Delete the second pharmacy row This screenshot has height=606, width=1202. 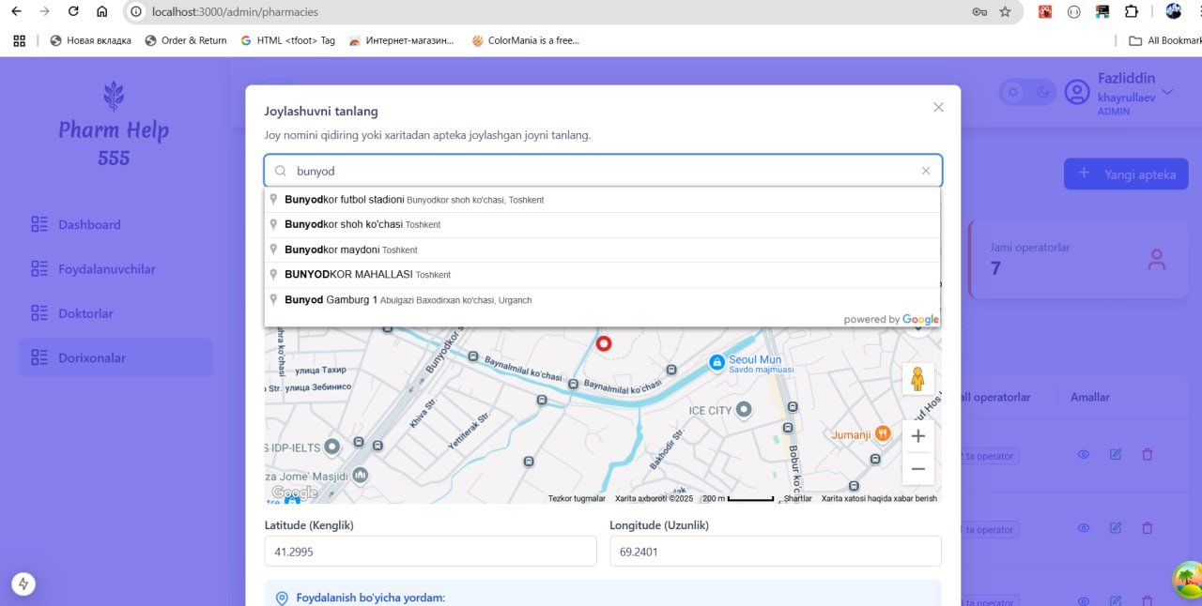pos(1147,528)
